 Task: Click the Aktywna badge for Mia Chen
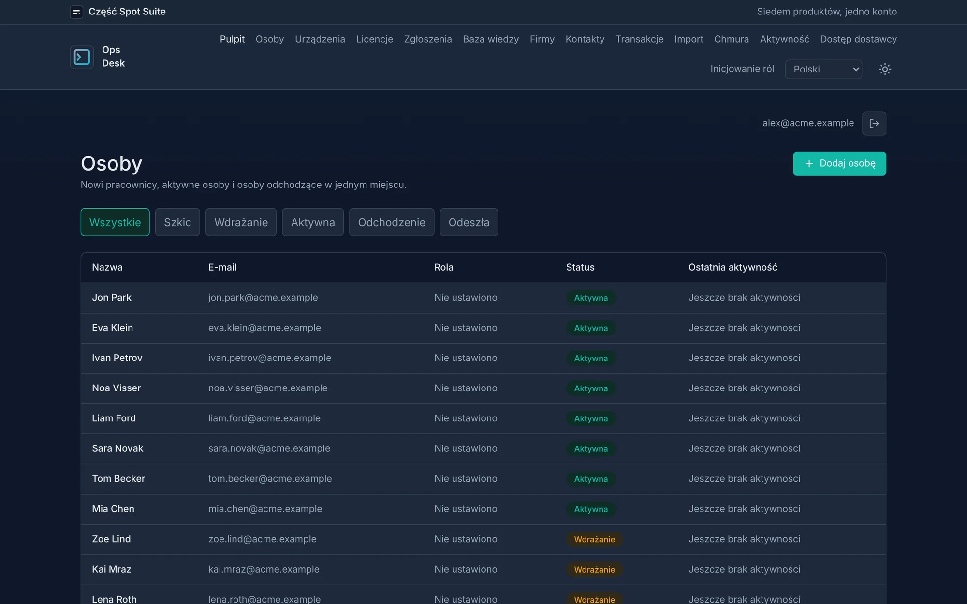[x=591, y=509]
